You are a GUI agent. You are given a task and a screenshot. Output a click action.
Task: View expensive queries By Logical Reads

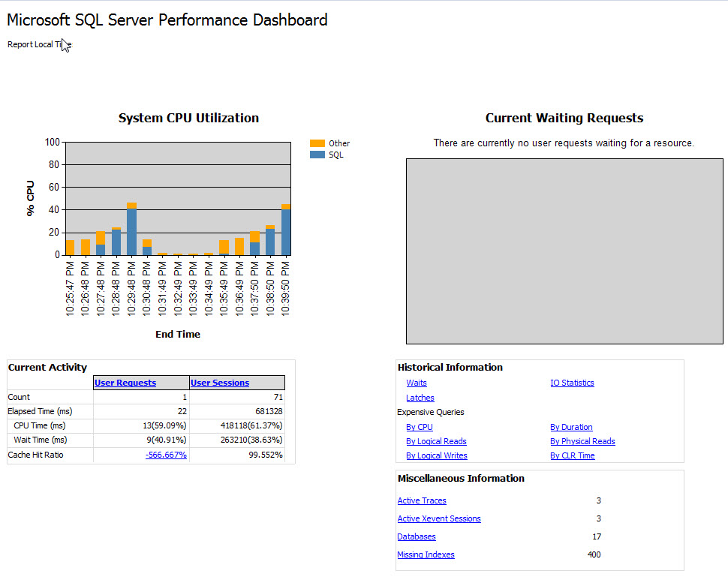(x=436, y=441)
